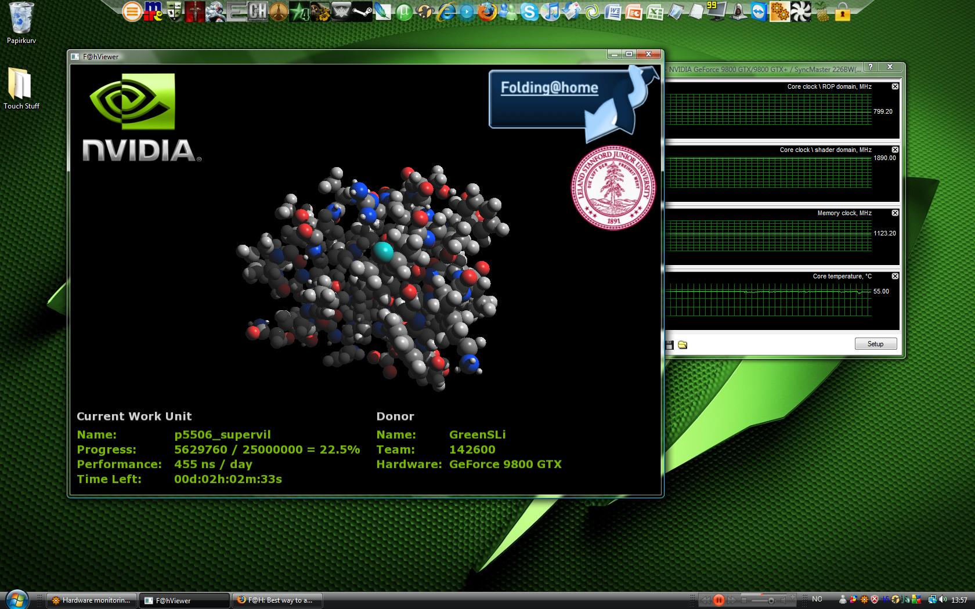The image size is (975, 609).
Task: Close the shader domain clock graph
Action: click(895, 150)
